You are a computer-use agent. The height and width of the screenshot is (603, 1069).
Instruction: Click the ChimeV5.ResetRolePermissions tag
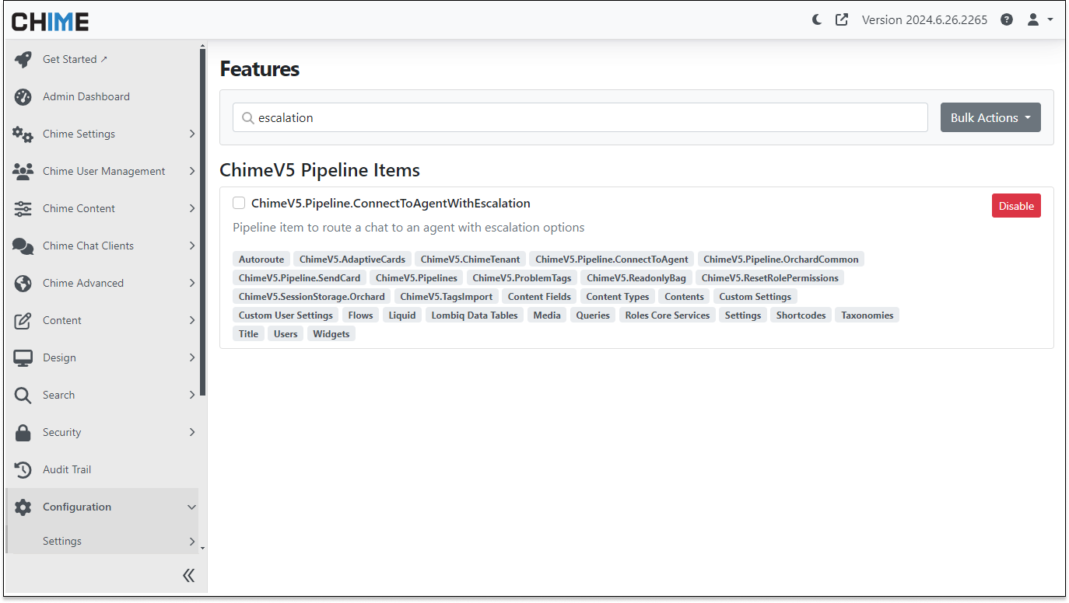(x=770, y=277)
